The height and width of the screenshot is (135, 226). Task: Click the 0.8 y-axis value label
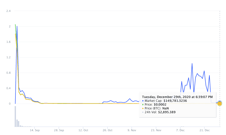coord(9,73)
